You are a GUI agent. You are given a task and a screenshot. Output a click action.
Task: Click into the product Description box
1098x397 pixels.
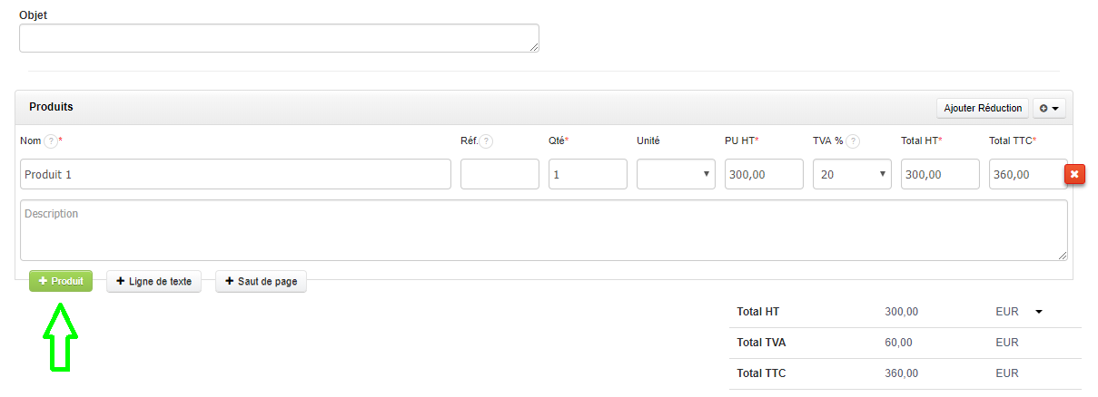coord(543,230)
